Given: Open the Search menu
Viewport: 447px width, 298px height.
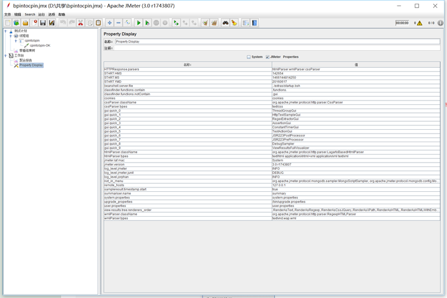Looking at the screenshot, I should pyautogui.click(x=30, y=14).
